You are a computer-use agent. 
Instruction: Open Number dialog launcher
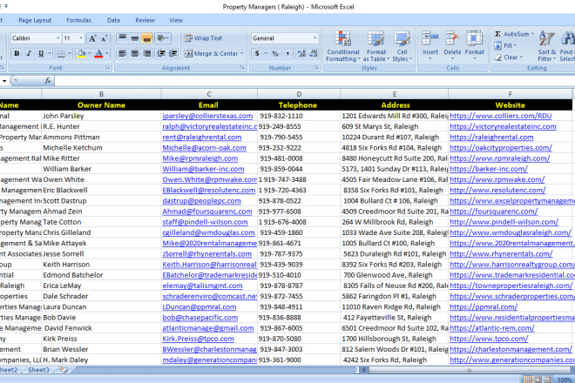coord(316,67)
